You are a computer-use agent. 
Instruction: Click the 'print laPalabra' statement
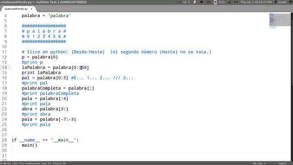point(41,72)
